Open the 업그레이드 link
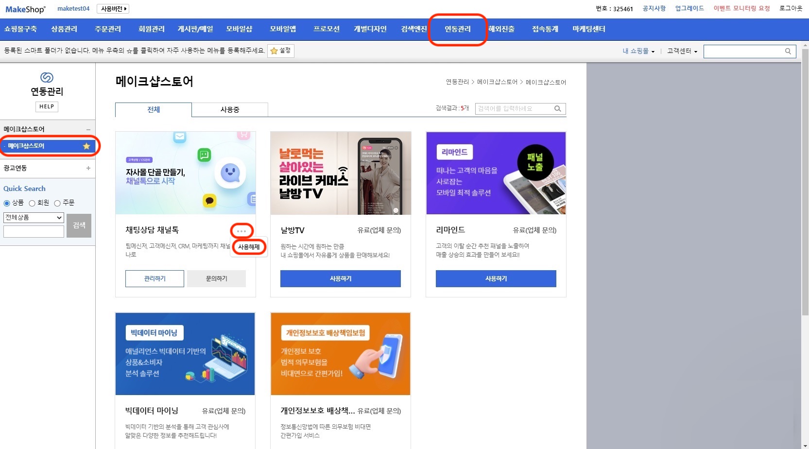809x449 pixels. pyautogui.click(x=689, y=8)
